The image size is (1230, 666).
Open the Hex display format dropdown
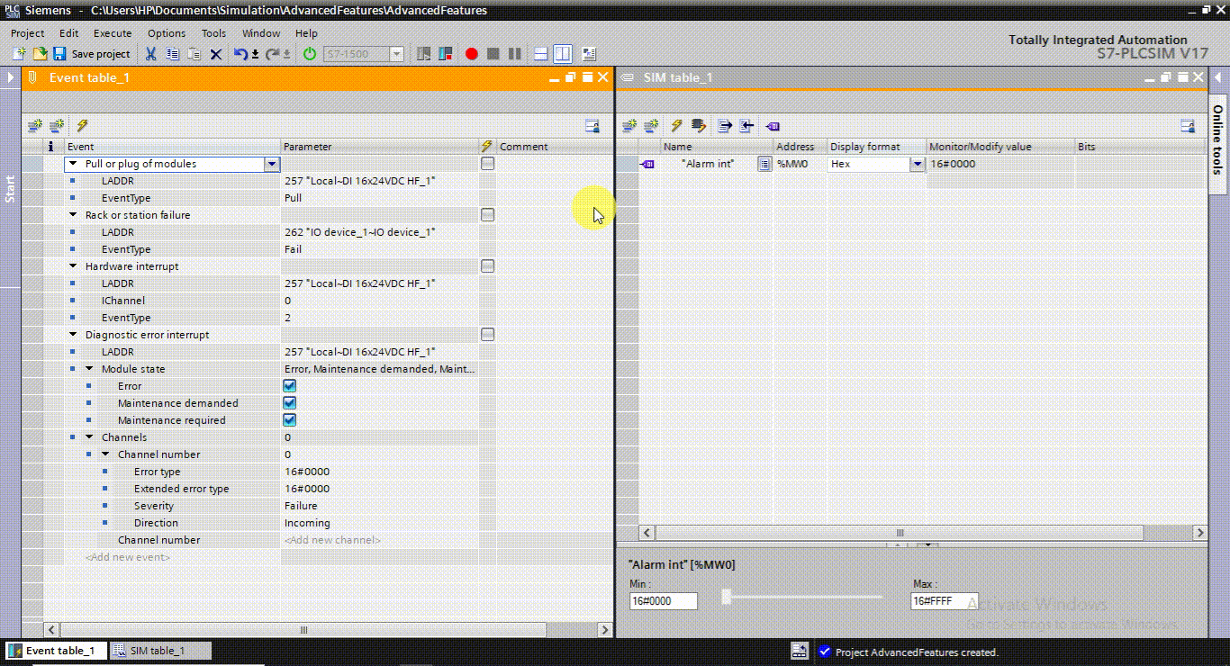tap(917, 164)
